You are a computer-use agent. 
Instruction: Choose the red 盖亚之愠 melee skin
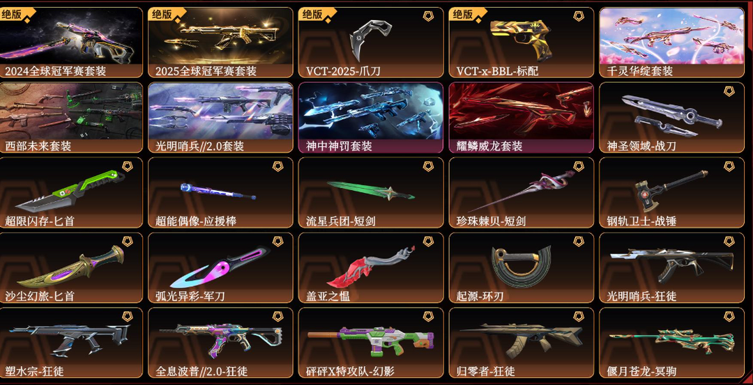tap(371, 267)
